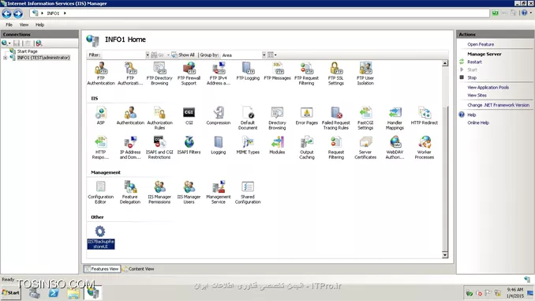Open FTP Directory Browsing icon

(159, 73)
